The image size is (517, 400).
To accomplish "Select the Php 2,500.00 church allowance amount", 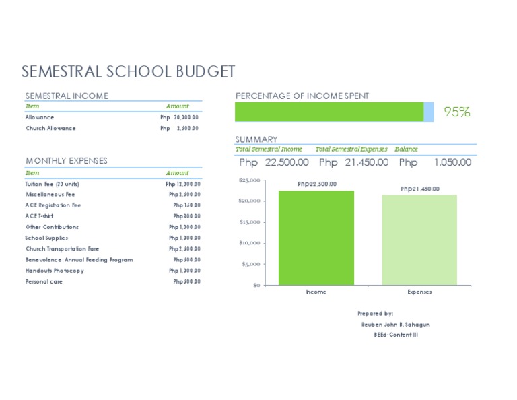I will pyautogui.click(x=179, y=128).
